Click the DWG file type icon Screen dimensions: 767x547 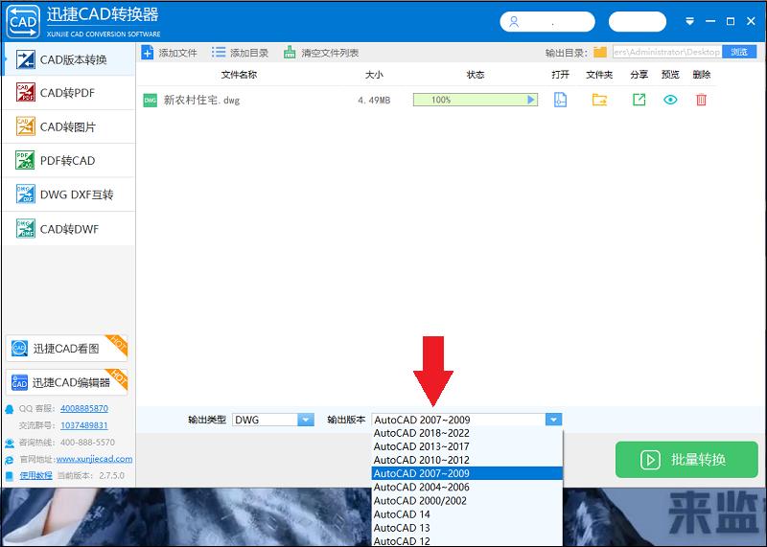tap(151, 101)
